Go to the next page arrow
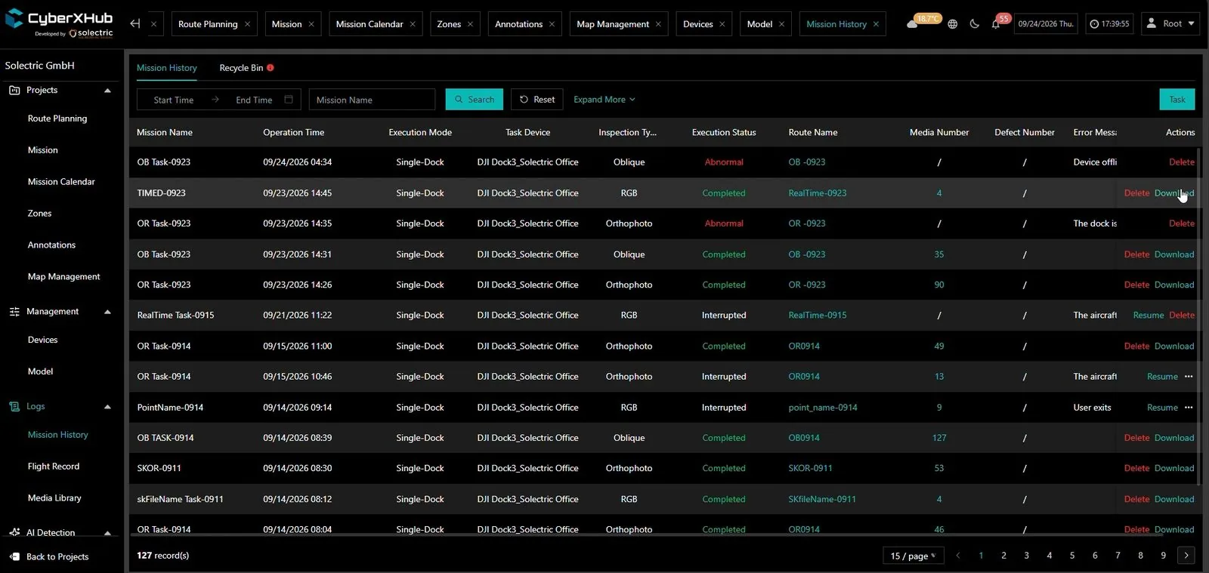The height and width of the screenshot is (573, 1209). pos(1186,556)
